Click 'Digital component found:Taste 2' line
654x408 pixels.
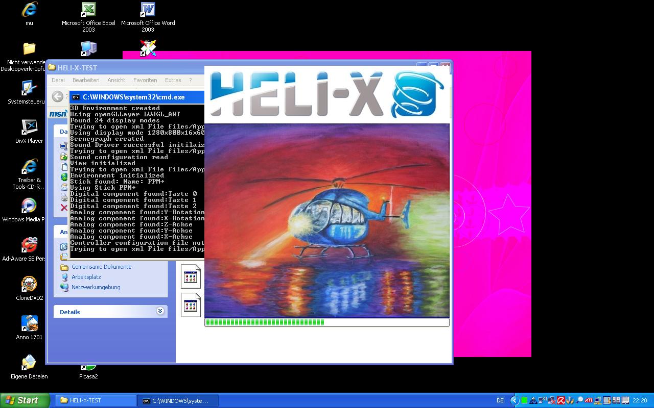point(133,206)
